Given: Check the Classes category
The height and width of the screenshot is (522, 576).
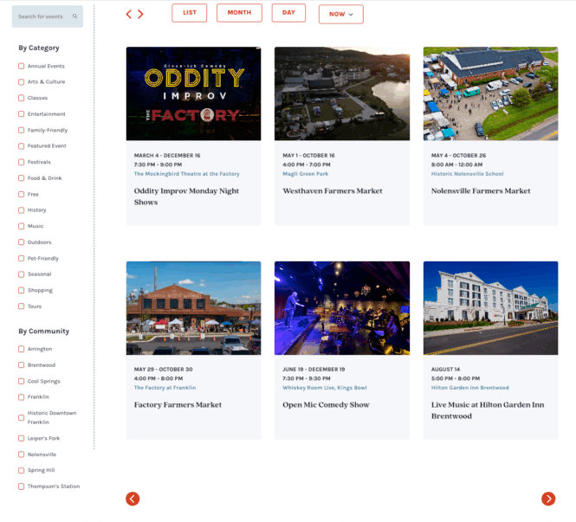Looking at the screenshot, I should (22, 98).
